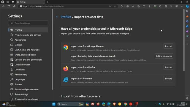This screenshot has width=190, height=107.
Task: Open a new tab with plus button
Action: click(x=47, y=2)
